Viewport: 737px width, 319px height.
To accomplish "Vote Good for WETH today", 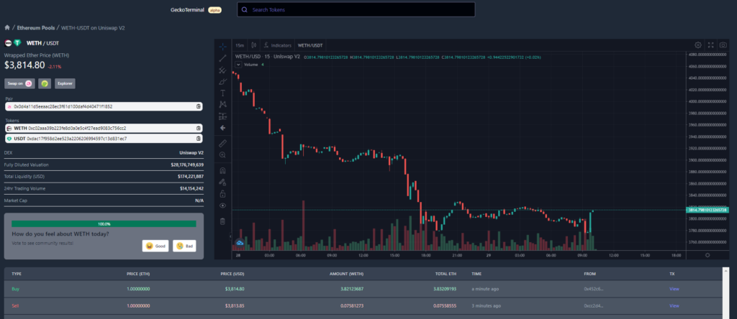I will 155,246.
